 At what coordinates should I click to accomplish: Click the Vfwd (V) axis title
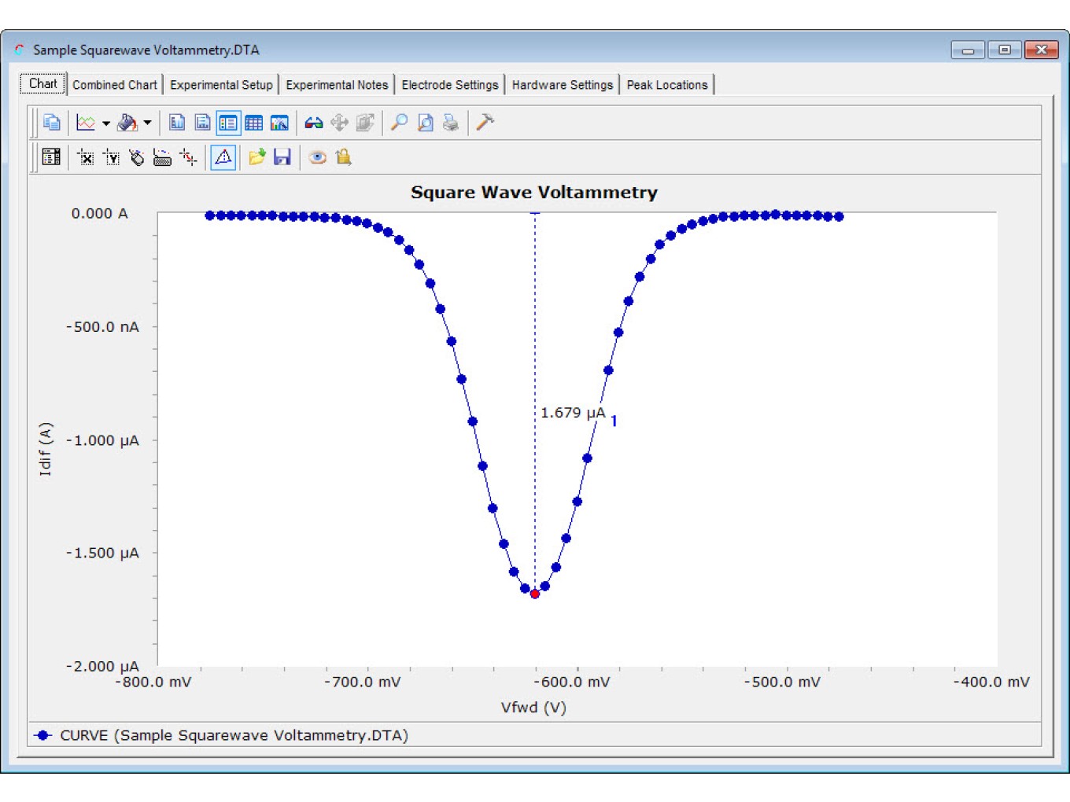coord(533,707)
